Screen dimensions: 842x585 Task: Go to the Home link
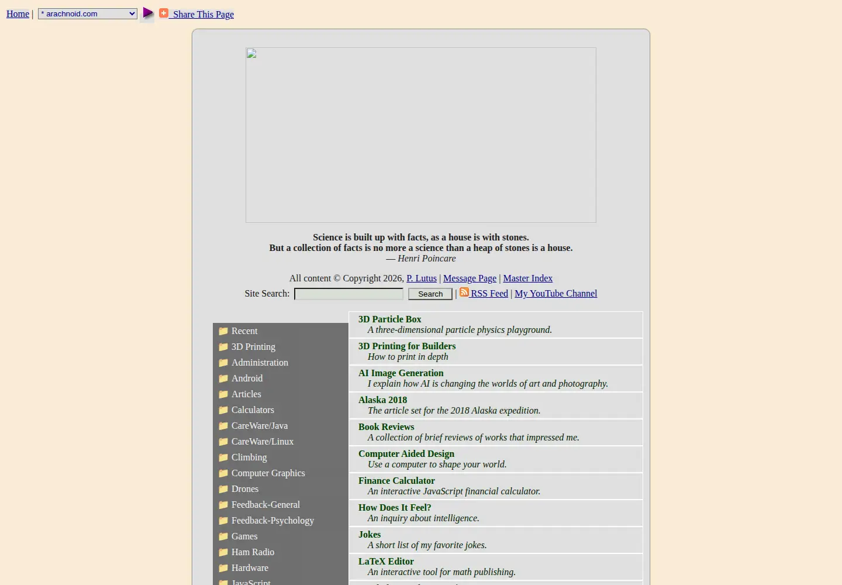(18, 14)
